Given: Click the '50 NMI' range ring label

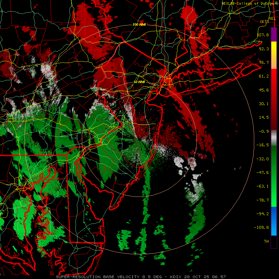Looking at the screenshot, I should click(139, 82).
